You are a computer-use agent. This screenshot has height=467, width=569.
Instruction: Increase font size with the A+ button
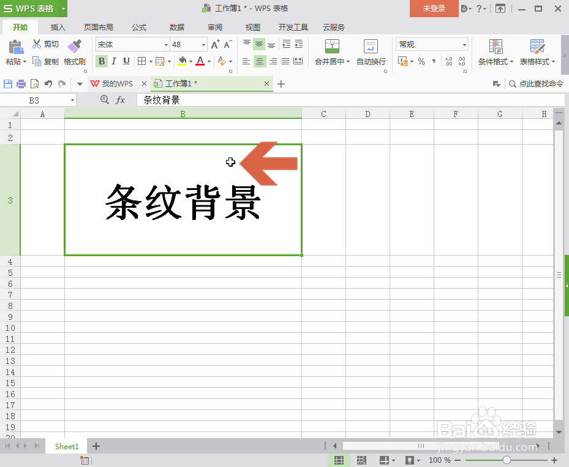click(214, 44)
